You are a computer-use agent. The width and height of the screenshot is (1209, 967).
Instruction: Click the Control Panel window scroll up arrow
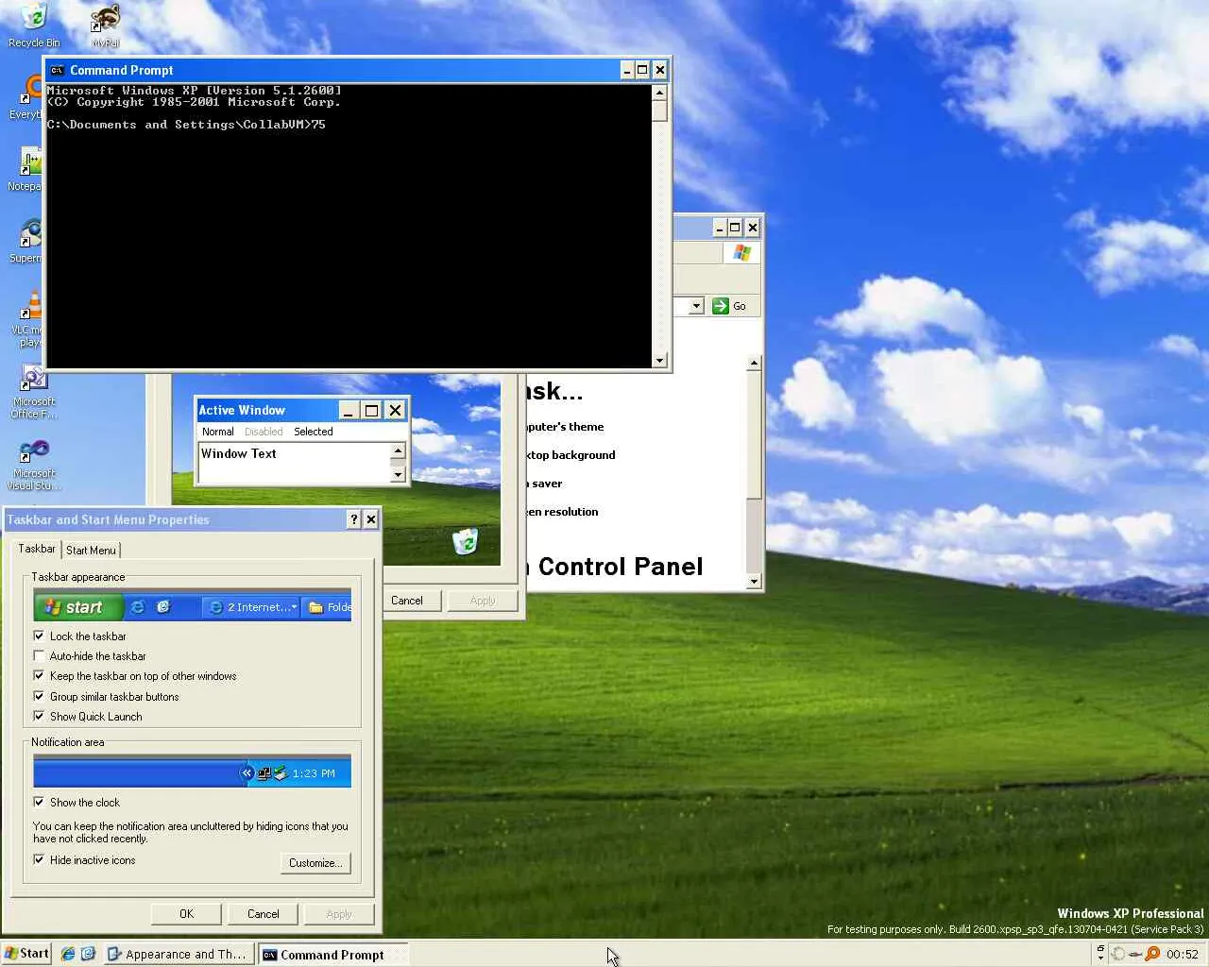754,363
